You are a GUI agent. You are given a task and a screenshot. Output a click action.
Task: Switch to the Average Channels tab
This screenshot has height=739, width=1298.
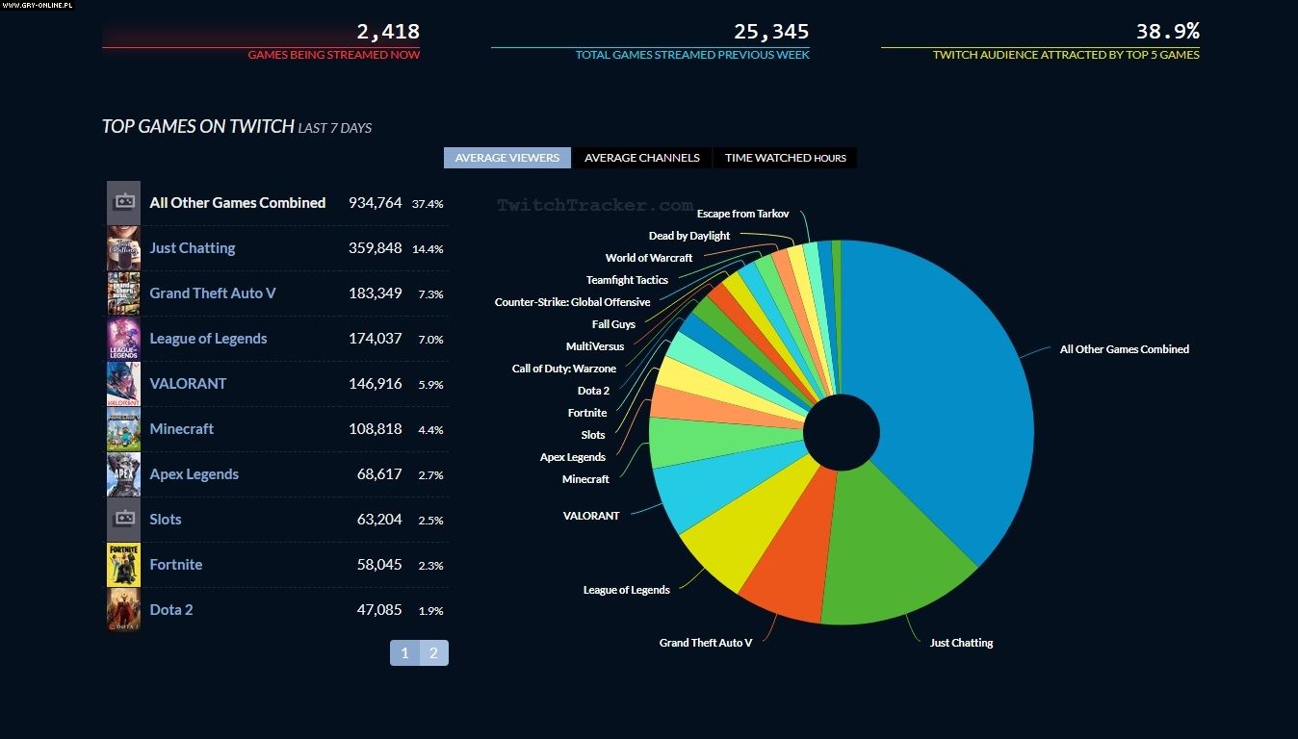641,158
